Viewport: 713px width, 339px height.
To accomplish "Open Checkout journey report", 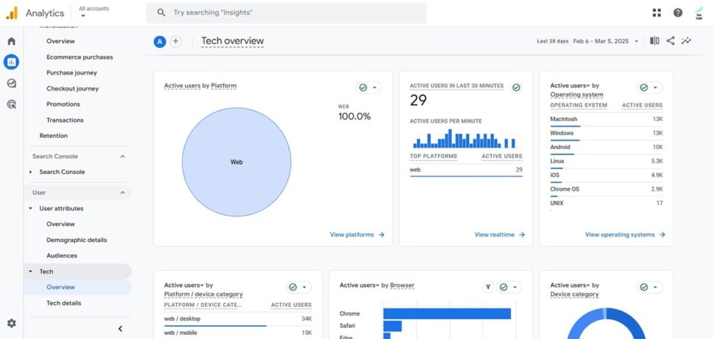I will point(72,88).
